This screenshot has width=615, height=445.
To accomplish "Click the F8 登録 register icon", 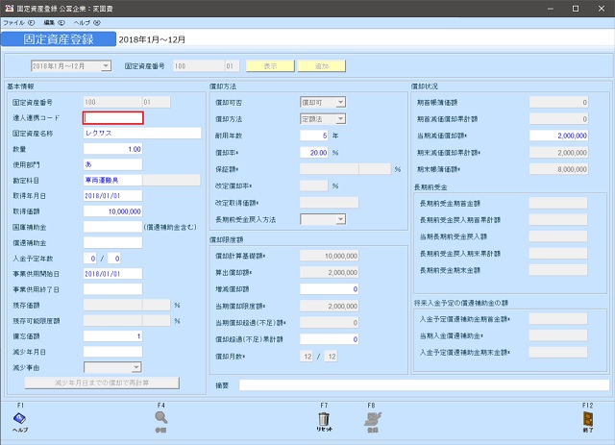I will pos(371,417).
